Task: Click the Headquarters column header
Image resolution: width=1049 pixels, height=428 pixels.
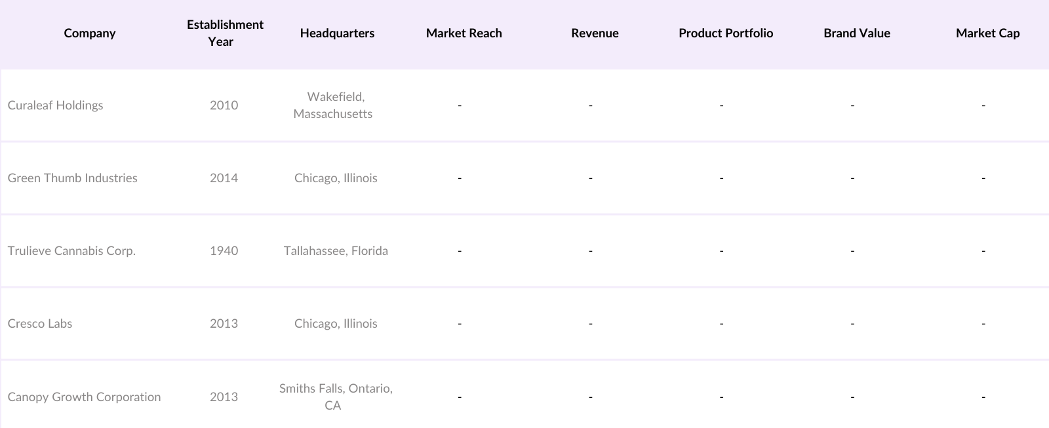Action: click(337, 33)
